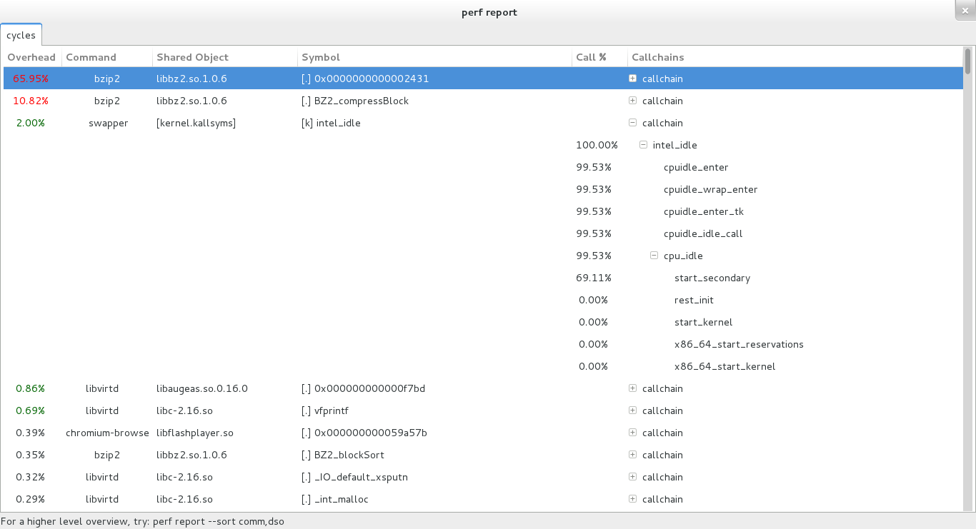Image resolution: width=976 pixels, height=529 pixels.
Task: Click the vertical scrollbar thumb
Action: tap(968, 61)
